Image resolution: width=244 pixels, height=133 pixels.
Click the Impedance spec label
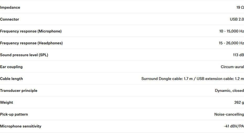pos(10,7)
